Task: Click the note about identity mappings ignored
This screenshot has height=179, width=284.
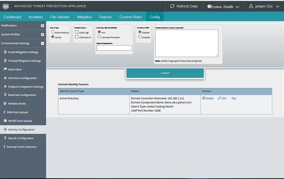Action: click(x=178, y=61)
